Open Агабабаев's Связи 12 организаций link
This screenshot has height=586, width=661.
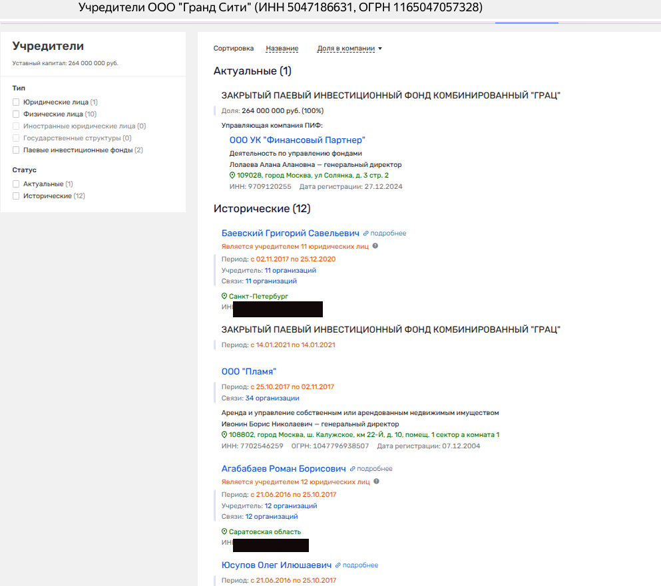point(271,517)
